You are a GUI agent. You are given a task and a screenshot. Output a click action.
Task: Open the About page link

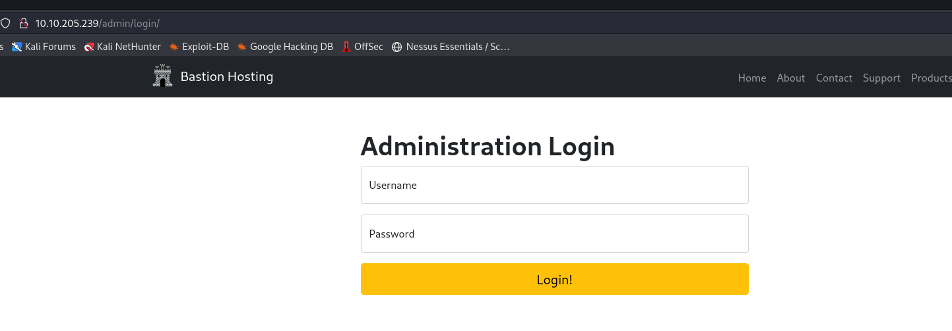790,78
